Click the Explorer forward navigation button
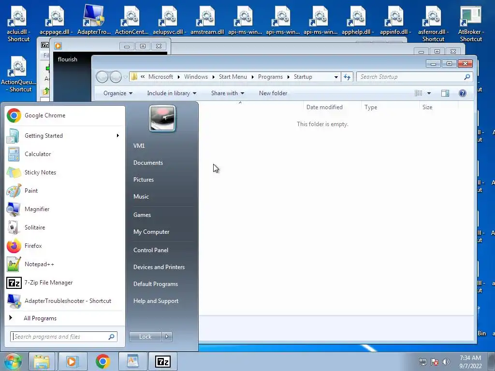 pos(116,77)
